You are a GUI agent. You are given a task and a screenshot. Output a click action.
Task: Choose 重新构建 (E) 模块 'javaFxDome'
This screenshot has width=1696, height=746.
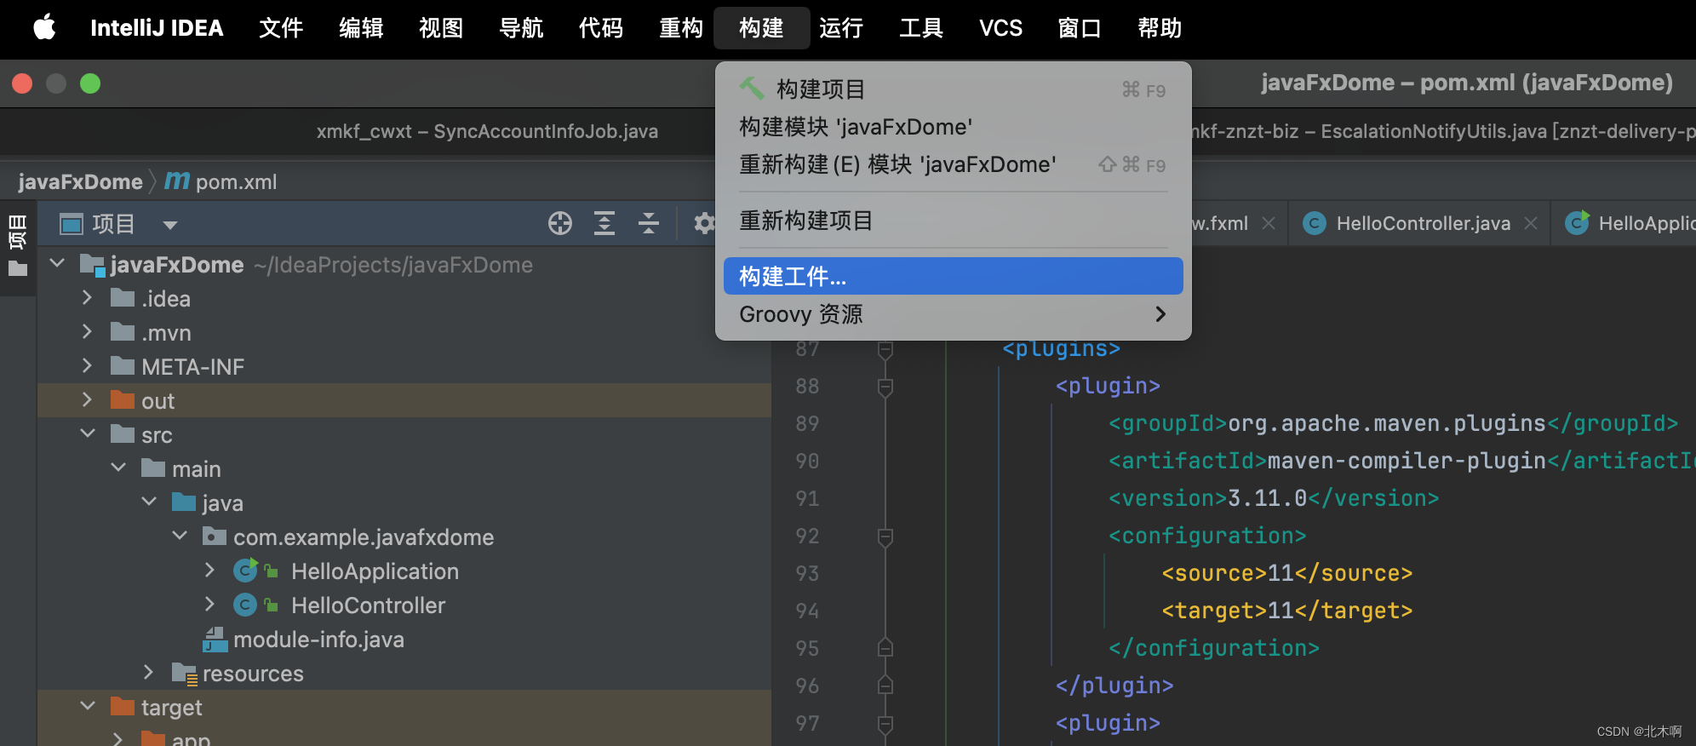click(x=953, y=164)
